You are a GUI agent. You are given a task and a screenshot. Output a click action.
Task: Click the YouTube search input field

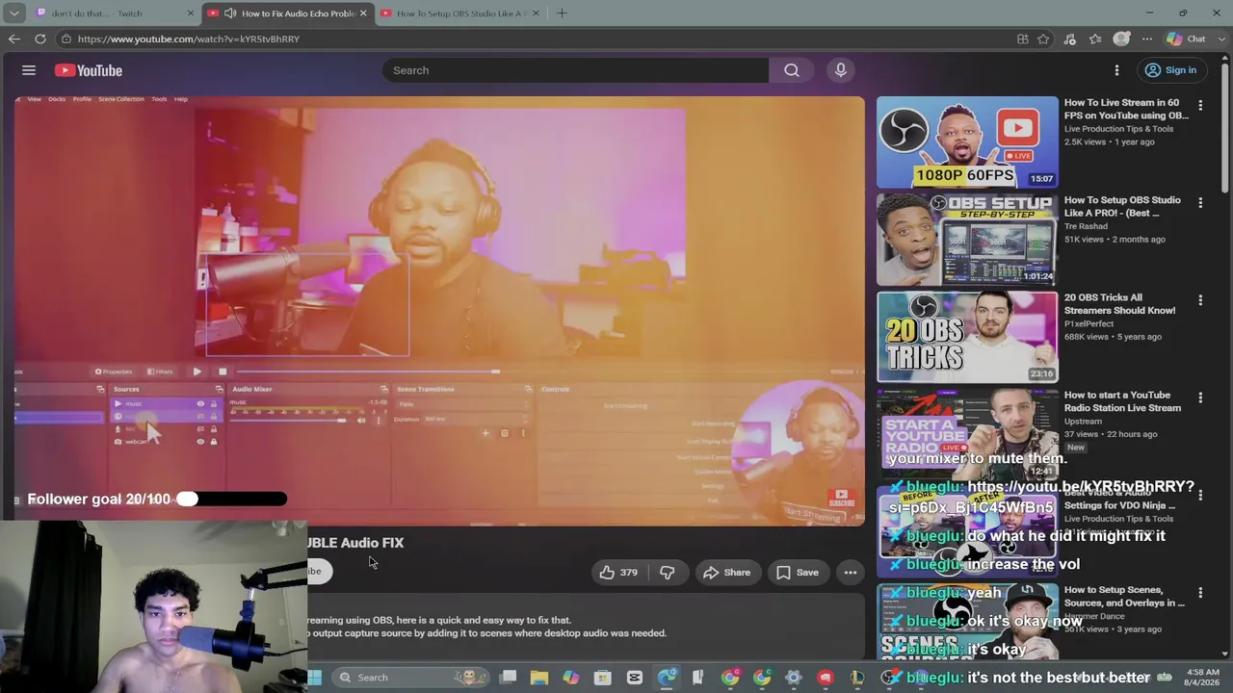click(x=576, y=70)
